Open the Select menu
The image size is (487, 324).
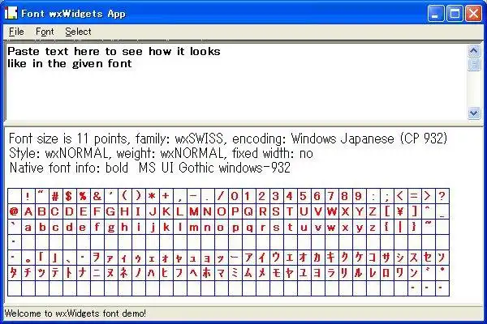(x=78, y=32)
